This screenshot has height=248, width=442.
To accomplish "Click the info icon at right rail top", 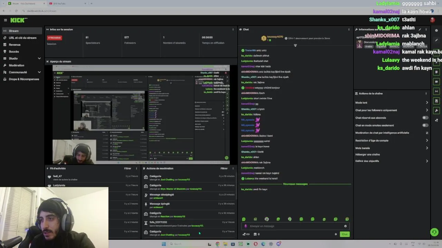I will coord(436,30).
